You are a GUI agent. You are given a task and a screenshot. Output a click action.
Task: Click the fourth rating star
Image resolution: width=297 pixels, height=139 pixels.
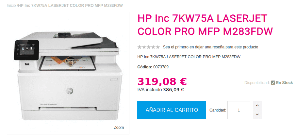[153, 47]
